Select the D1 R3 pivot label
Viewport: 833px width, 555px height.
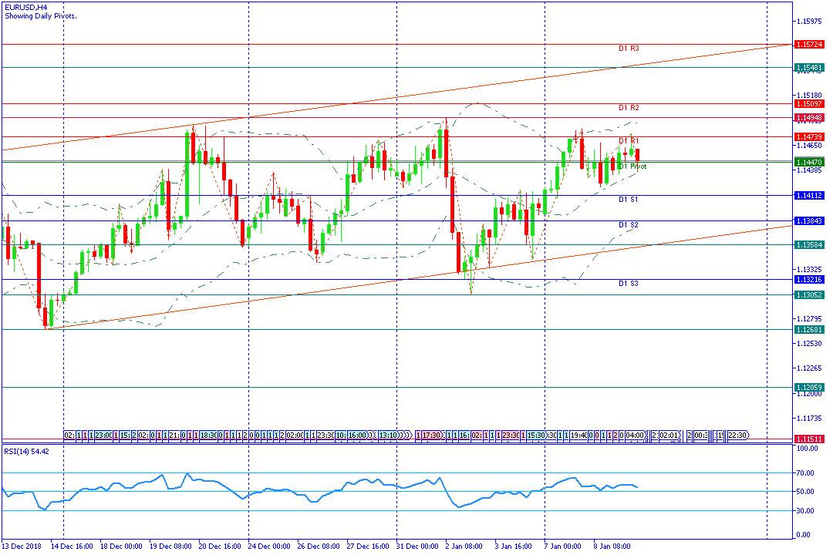629,49
